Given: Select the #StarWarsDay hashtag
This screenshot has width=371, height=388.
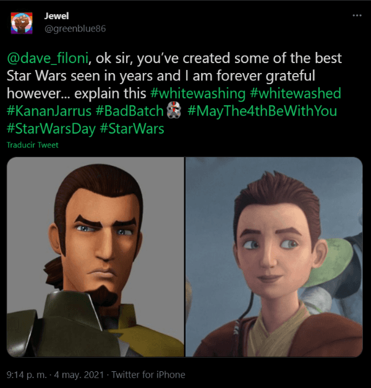Looking at the screenshot, I should coord(51,129).
